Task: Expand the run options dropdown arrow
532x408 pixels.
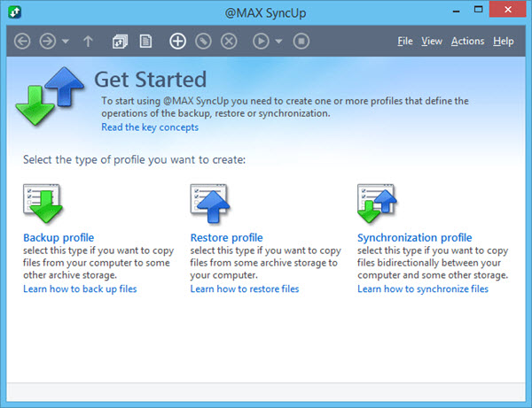Action: pos(278,42)
